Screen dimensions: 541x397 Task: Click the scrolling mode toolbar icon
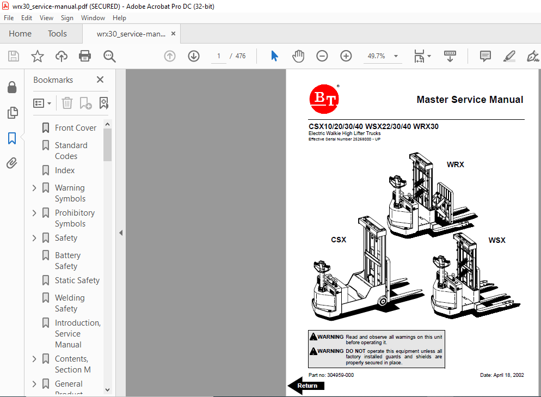pyautogui.click(x=450, y=56)
